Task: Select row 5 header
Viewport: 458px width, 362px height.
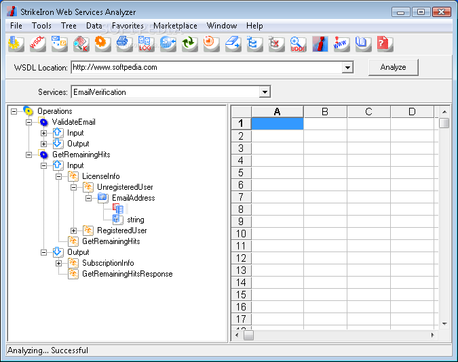Action: [x=241, y=173]
